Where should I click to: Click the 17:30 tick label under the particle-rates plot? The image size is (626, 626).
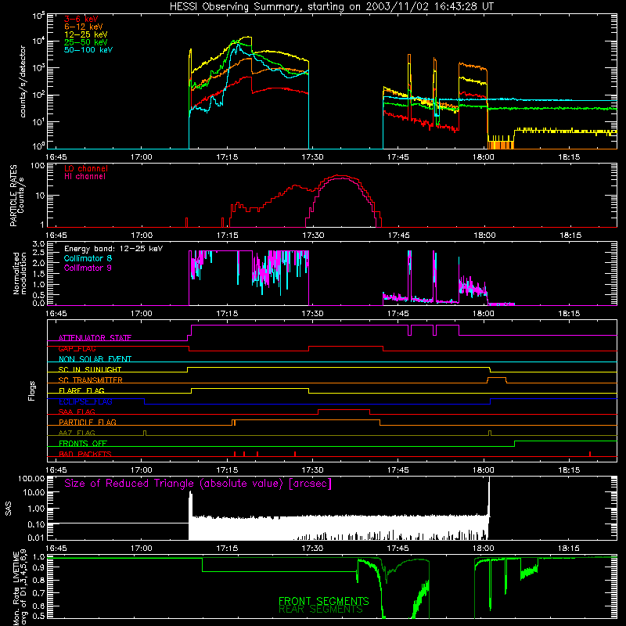(313, 236)
